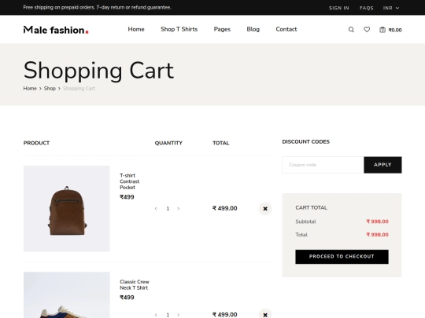Click the Coupon code input field

pyautogui.click(x=323, y=165)
